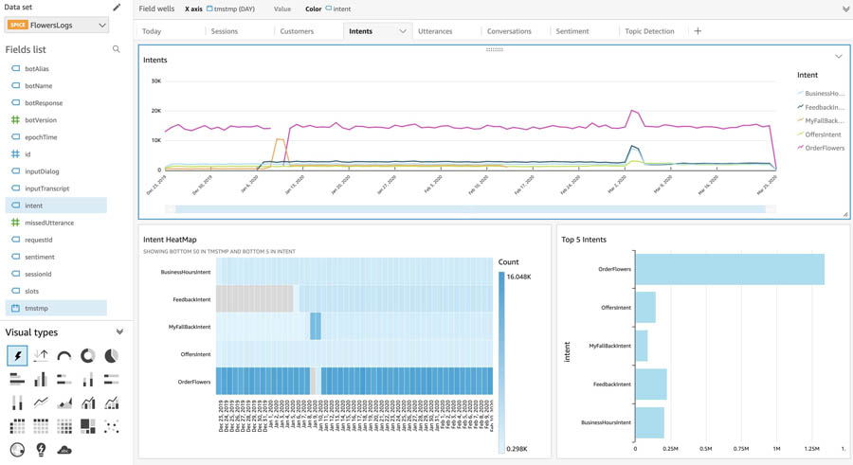Open the Topic Detection tab
Image resolution: width=853 pixels, height=465 pixels.
click(649, 31)
